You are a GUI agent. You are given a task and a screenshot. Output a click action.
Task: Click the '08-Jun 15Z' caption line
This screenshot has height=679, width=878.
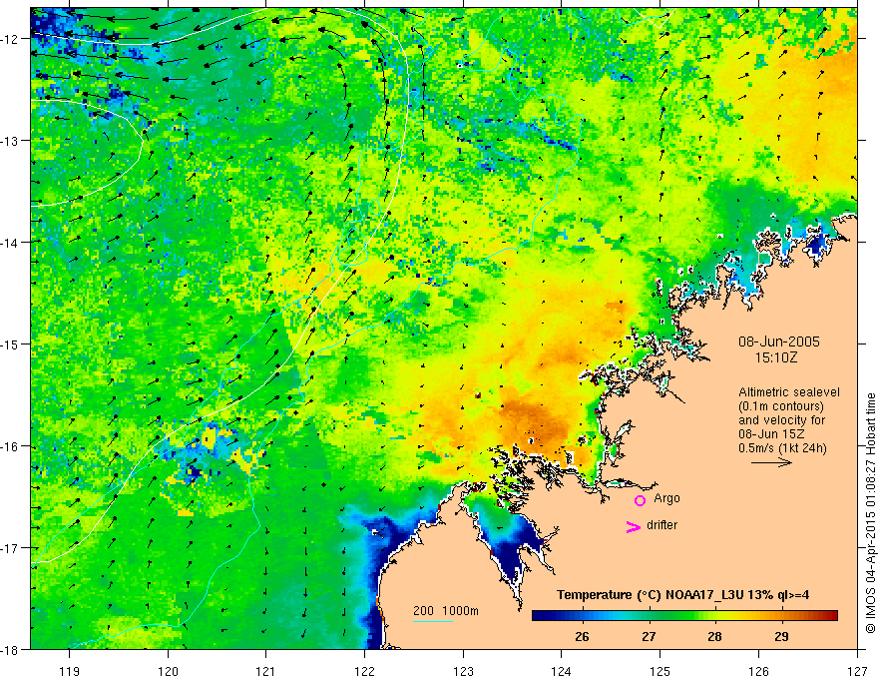[x=769, y=434]
